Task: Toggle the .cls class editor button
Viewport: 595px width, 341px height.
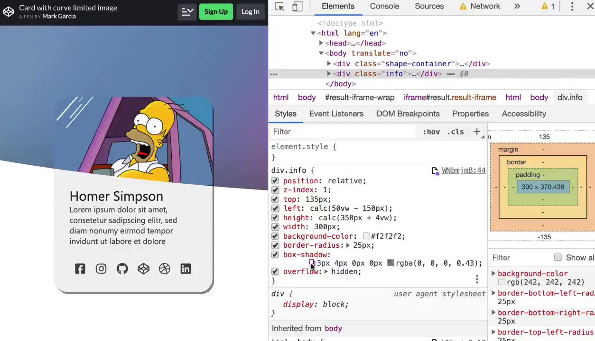Action: click(456, 132)
